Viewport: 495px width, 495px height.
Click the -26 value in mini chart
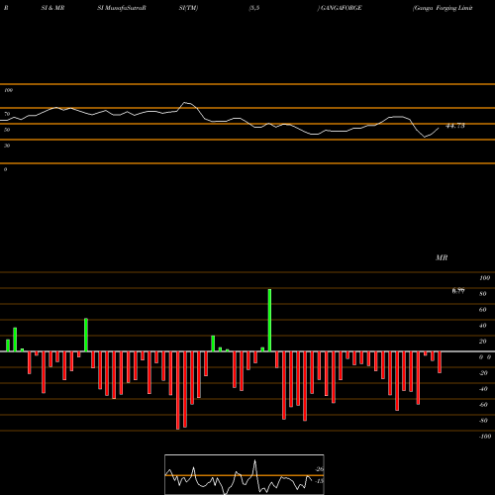(x=320, y=469)
